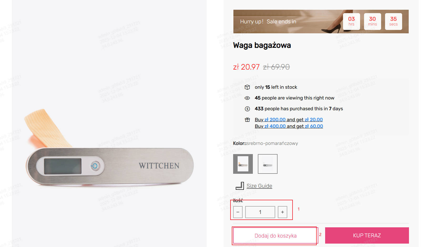Screen dimensions: 425x247
Task: Click the minutes countdown box
Action: (372, 22)
